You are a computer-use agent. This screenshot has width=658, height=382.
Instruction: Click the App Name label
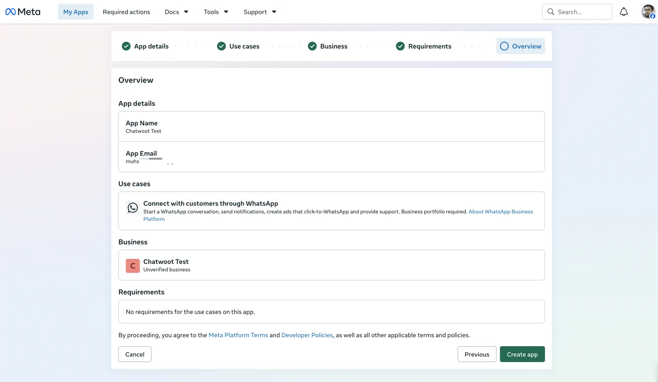(x=141, y=123)
